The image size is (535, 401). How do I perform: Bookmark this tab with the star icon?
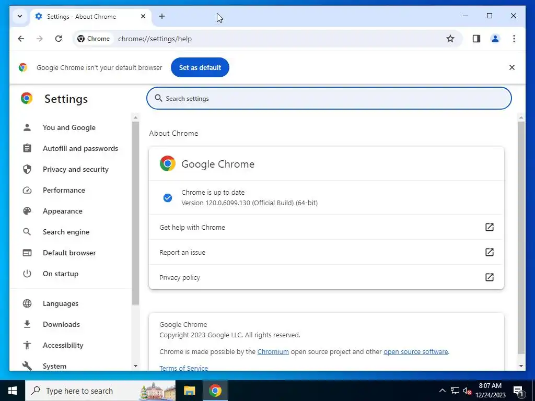tap(450, 39)
